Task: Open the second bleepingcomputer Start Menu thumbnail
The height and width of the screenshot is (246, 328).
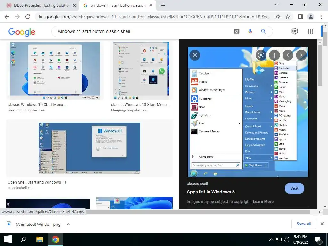Action: [x=141, y=70]
